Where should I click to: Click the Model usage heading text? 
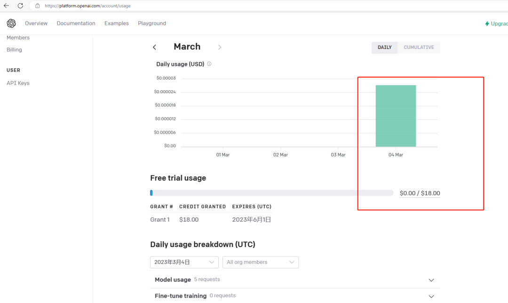[x=173, y=279]
